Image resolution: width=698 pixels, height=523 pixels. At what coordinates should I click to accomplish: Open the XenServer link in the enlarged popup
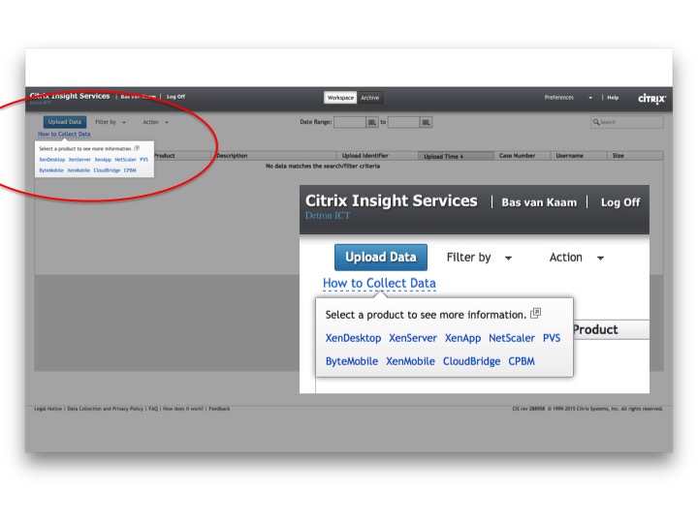[413, 338]
